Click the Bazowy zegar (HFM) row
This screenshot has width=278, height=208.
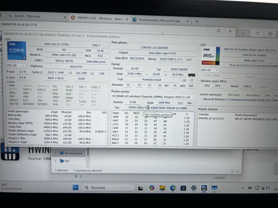tap(57, 123)
